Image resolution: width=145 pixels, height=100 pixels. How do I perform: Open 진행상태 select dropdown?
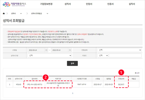coord(119,50)
